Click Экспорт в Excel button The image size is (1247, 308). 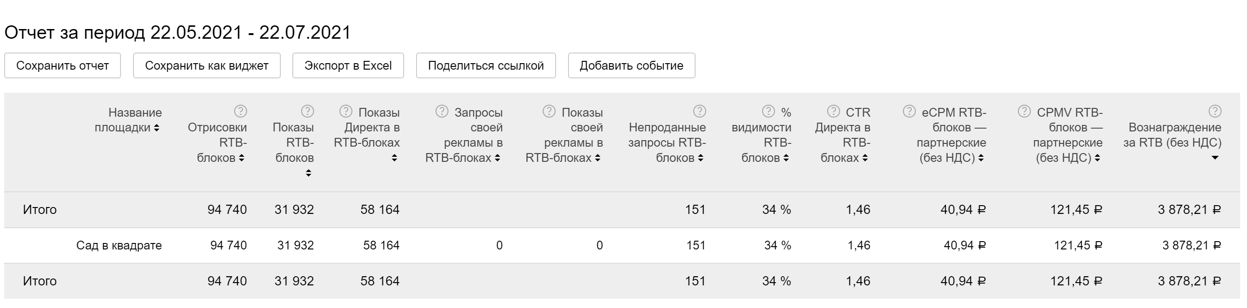[x=348, y=66]
